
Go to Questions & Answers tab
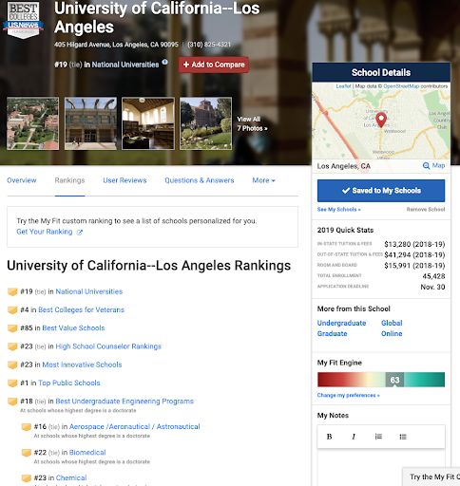tap(200, 180)
